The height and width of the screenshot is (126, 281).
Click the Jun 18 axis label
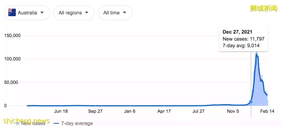(61, 111)
